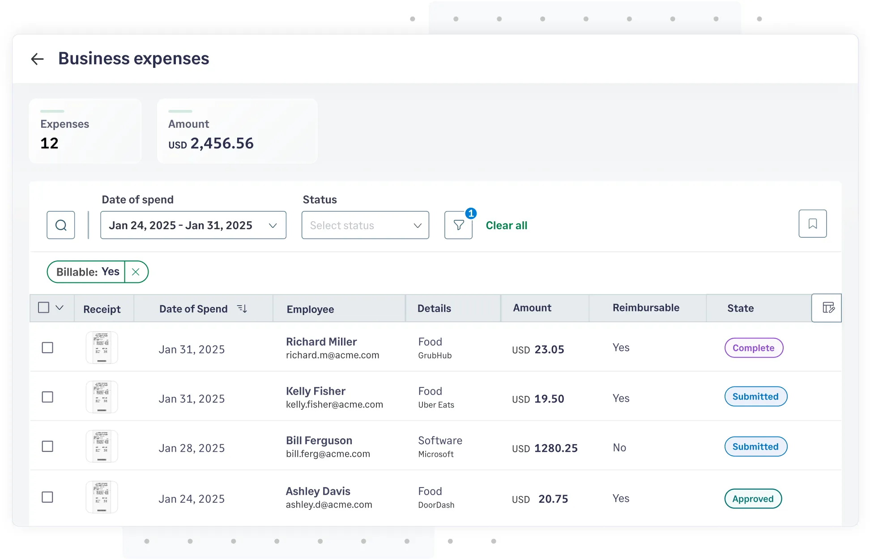The image size is (870, 559).
Task: Remove the Billable Yes filter chip
Action: pyautogui.click(x=136, y=272)
